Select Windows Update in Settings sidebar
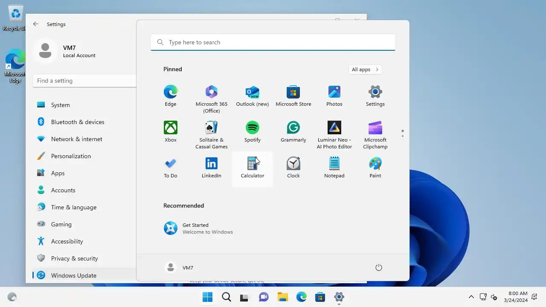This screenshot has width=546, height=307. [x=84, y=275]
